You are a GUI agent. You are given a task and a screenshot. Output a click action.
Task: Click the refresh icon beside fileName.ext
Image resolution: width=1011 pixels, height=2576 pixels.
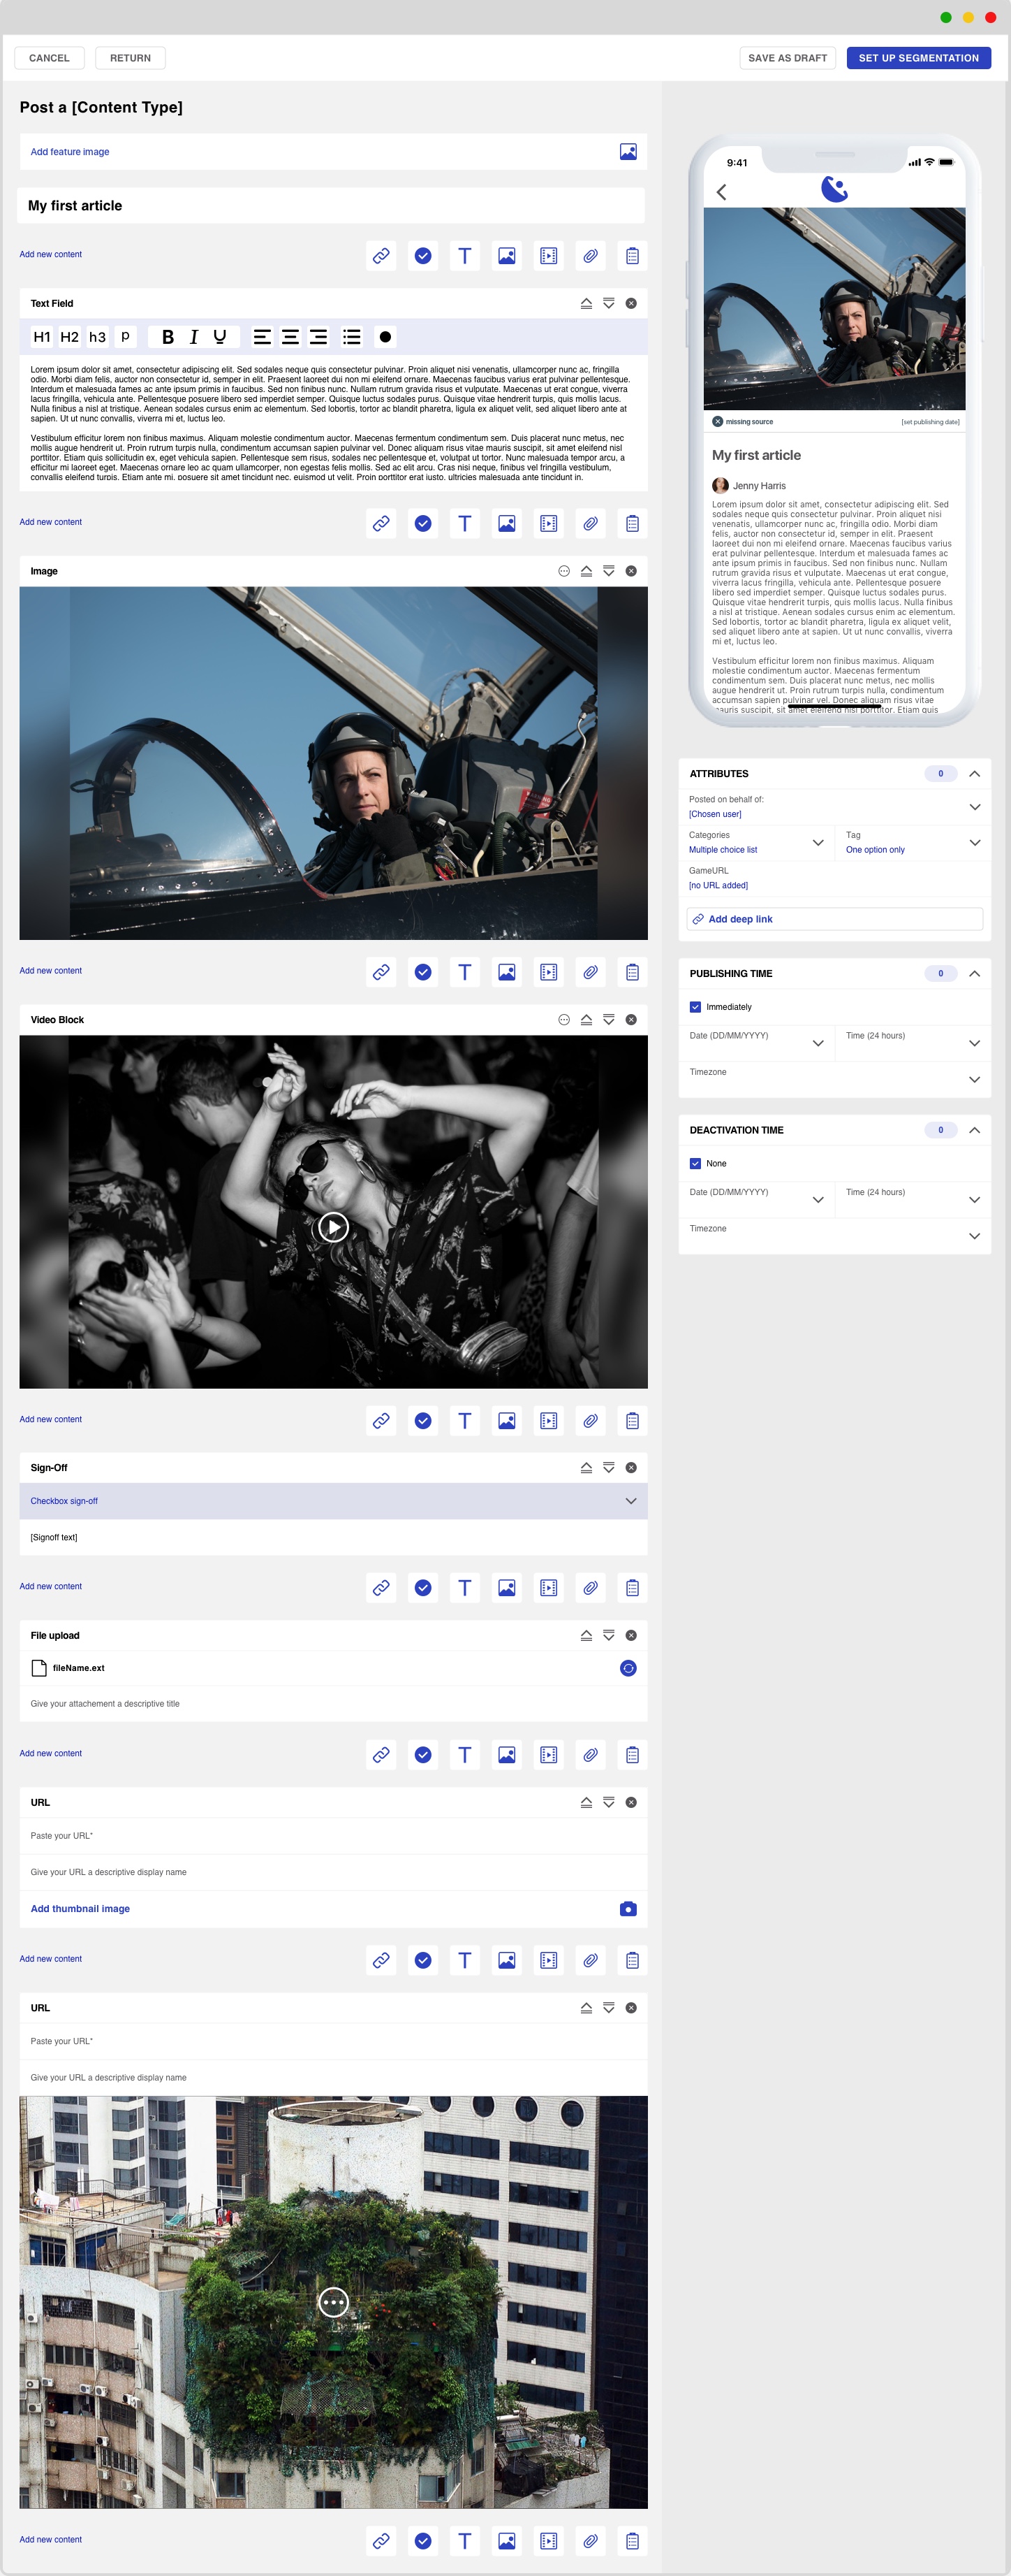(628, 1668)
